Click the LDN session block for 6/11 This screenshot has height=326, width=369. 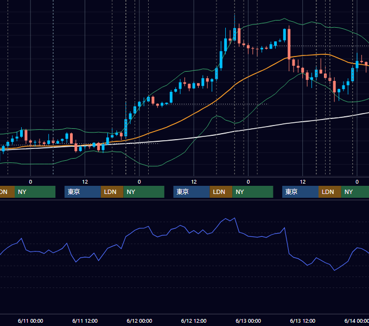[112, 192]
